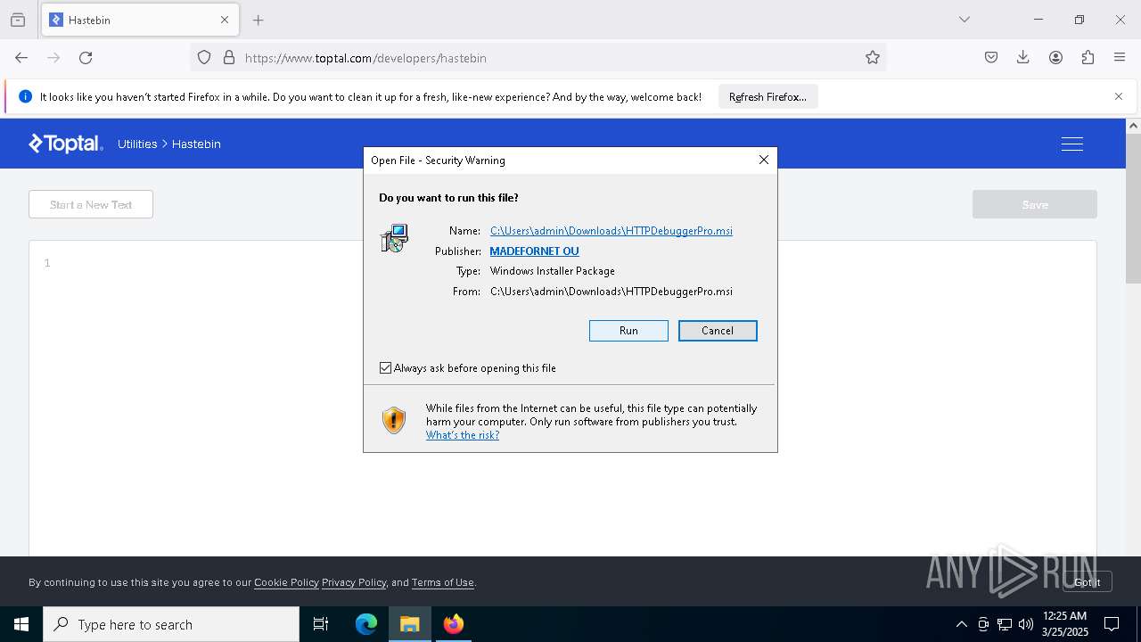The width and height of the screenshot is (1141, 642).
Task: Open the Terms of Use link
Action: pos(442,582)
